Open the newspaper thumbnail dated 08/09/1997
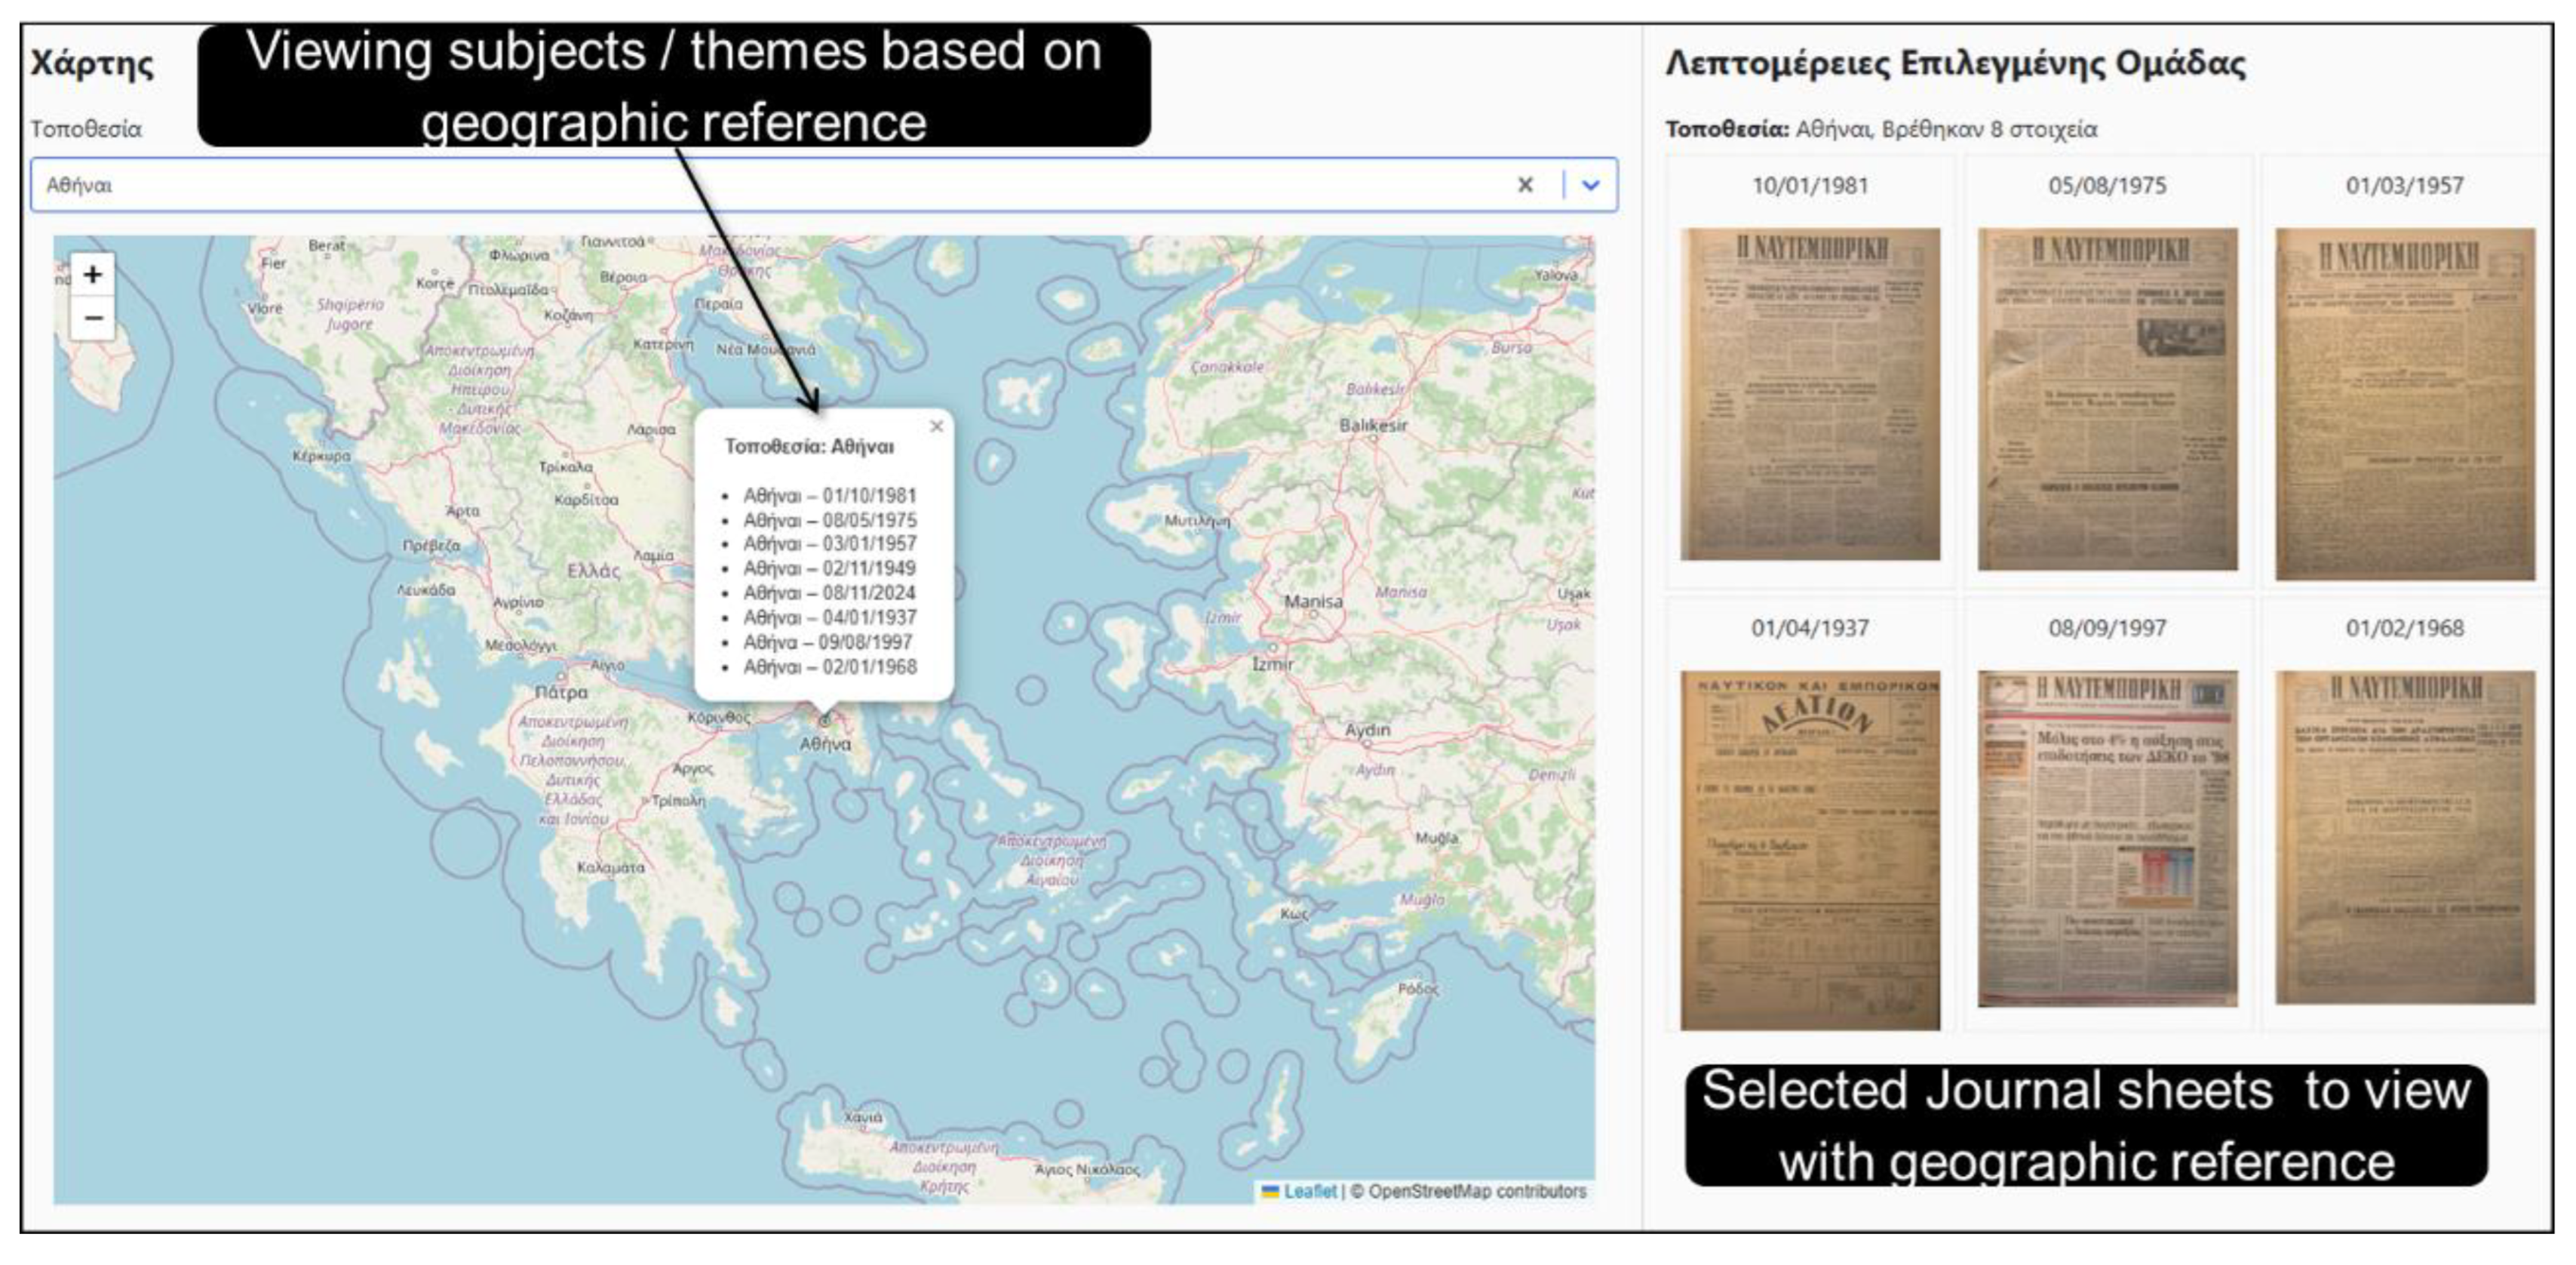This screenshot has width=2576, height=1265. (2108, 839)
